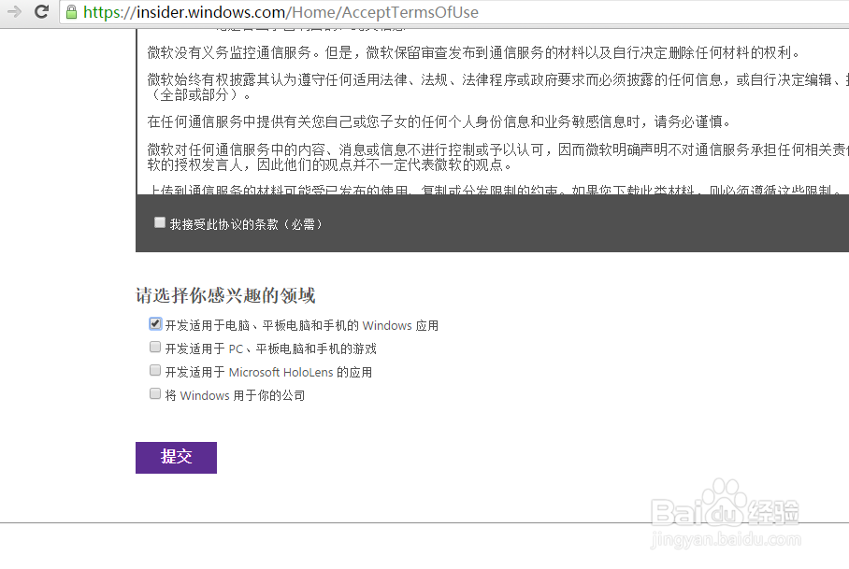Click the 请选择你感兴趣的领域 heading
Screen dimensions: 849x569
click(225, 295)
